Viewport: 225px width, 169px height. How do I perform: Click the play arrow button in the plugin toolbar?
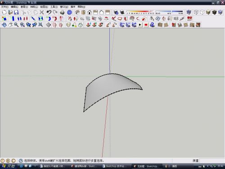point(140,25)
